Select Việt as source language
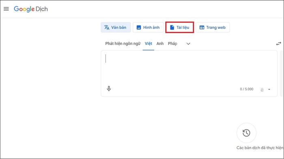The height and width of the screenshot is (159, 284). pyautogui.click(x=148, y=44)
